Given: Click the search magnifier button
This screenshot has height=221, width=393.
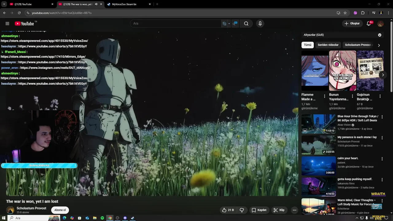Looking at the screenshot, I should 246,24.
